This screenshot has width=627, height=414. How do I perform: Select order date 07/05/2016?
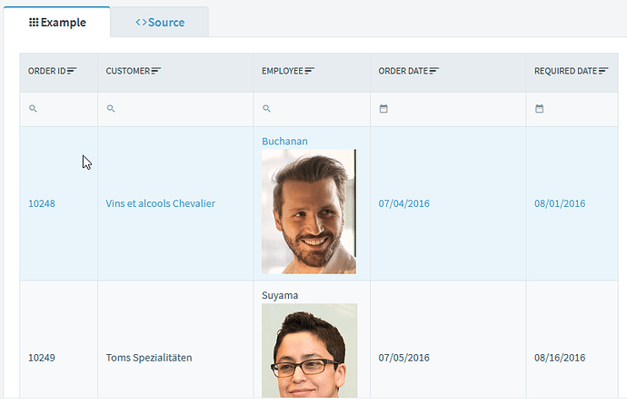click(x=448, y=340)
